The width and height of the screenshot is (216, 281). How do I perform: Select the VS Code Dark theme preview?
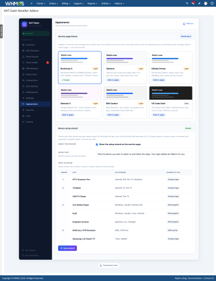click(171, 93)
